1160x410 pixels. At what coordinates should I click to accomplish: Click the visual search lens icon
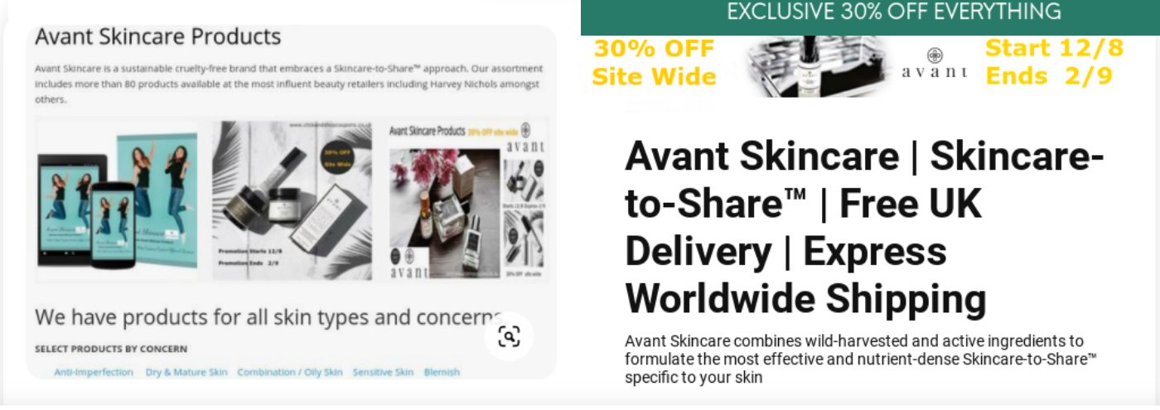tap(509, 336)
